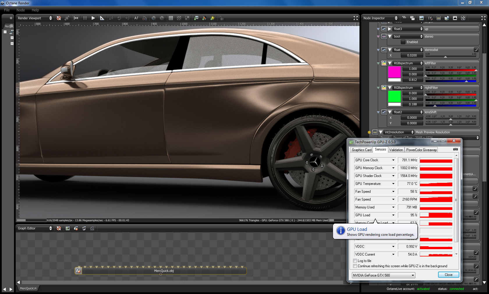
Task: Collapse the leftFilter RGBspectrum node
Action: 390,63
